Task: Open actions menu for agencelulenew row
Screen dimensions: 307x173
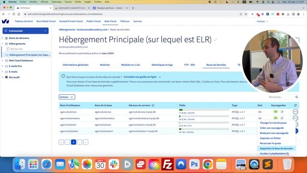Action: coord(295,111)
